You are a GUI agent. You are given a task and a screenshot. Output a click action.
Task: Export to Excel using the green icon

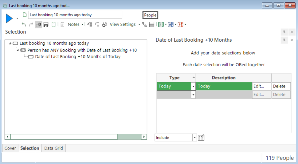tap(161, 24)
